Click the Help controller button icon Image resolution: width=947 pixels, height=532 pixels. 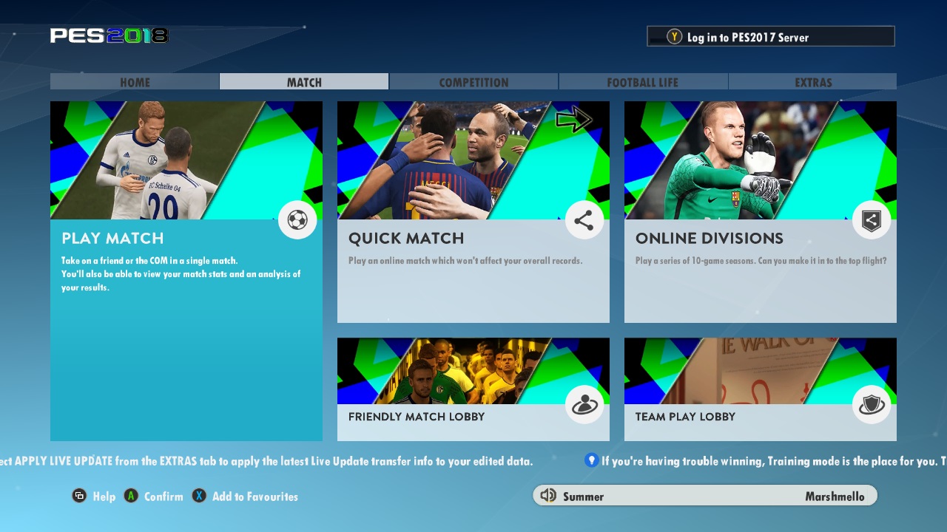click(x=79, y=496)
